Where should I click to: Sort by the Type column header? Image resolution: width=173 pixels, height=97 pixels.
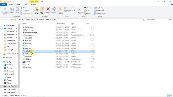click(78, 24)
